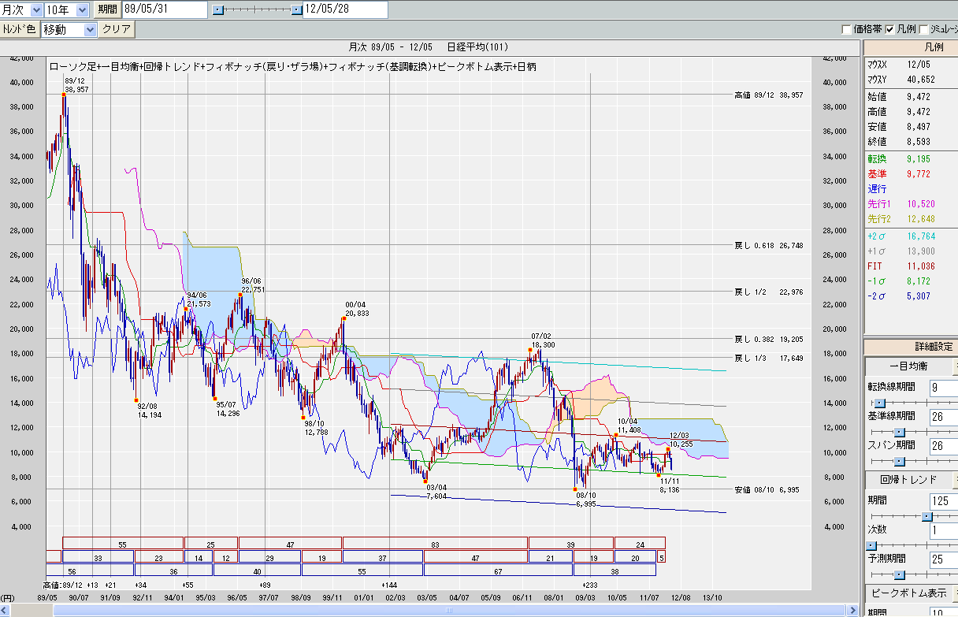This screenshot has height=617, width=958.
Task: Open the 月次 timeframe dropdown
Action: point(22,9)
